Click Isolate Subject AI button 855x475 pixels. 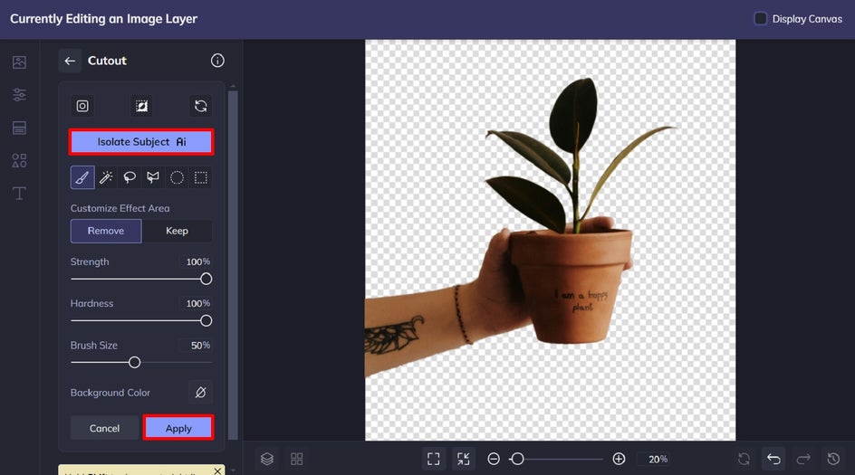click(142, 142)
